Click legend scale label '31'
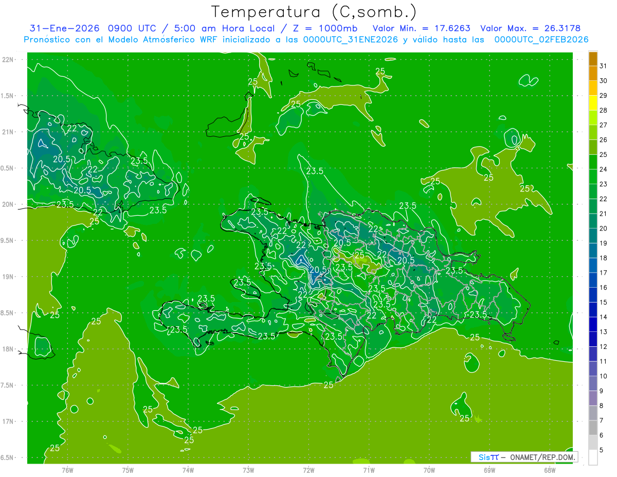This screenshot has height=477, width=617. [x=604, y=66]
